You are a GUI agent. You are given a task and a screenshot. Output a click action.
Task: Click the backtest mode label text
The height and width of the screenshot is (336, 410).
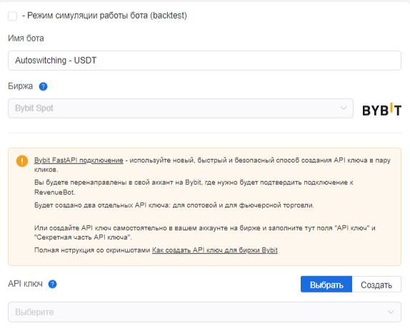(x=104, y=16)
